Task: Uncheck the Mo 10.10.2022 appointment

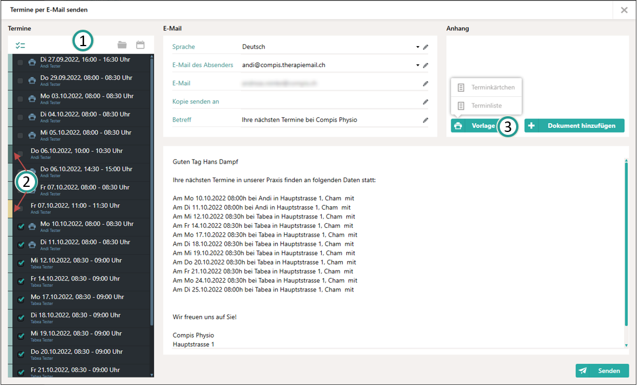Action: pos(21,227)
